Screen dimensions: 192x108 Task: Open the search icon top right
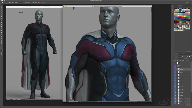pos(187,2)
